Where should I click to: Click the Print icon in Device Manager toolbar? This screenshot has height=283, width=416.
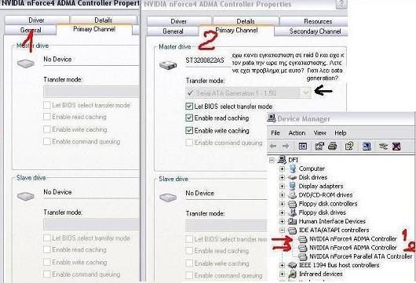click(333, 146)
